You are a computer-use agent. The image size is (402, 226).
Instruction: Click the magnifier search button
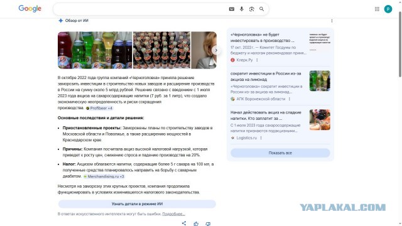coord(261,9)
